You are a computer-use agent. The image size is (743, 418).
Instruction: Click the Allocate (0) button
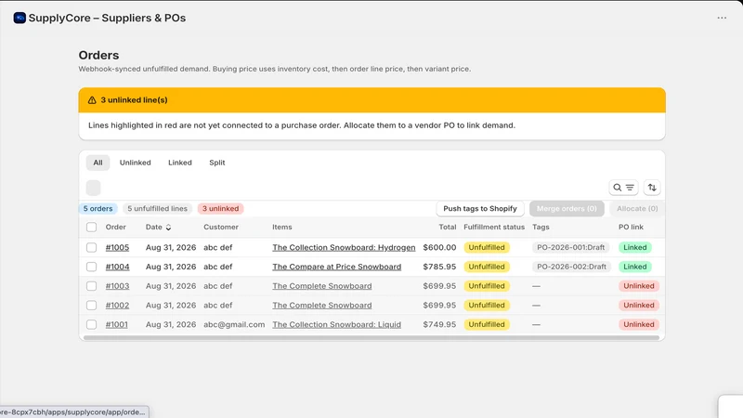[x=637, y=208]
